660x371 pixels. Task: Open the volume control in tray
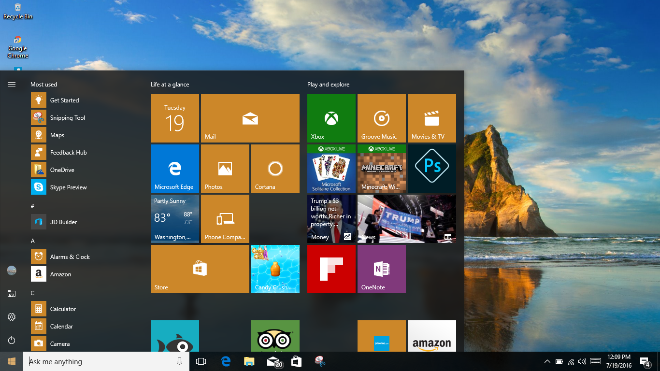582,361
